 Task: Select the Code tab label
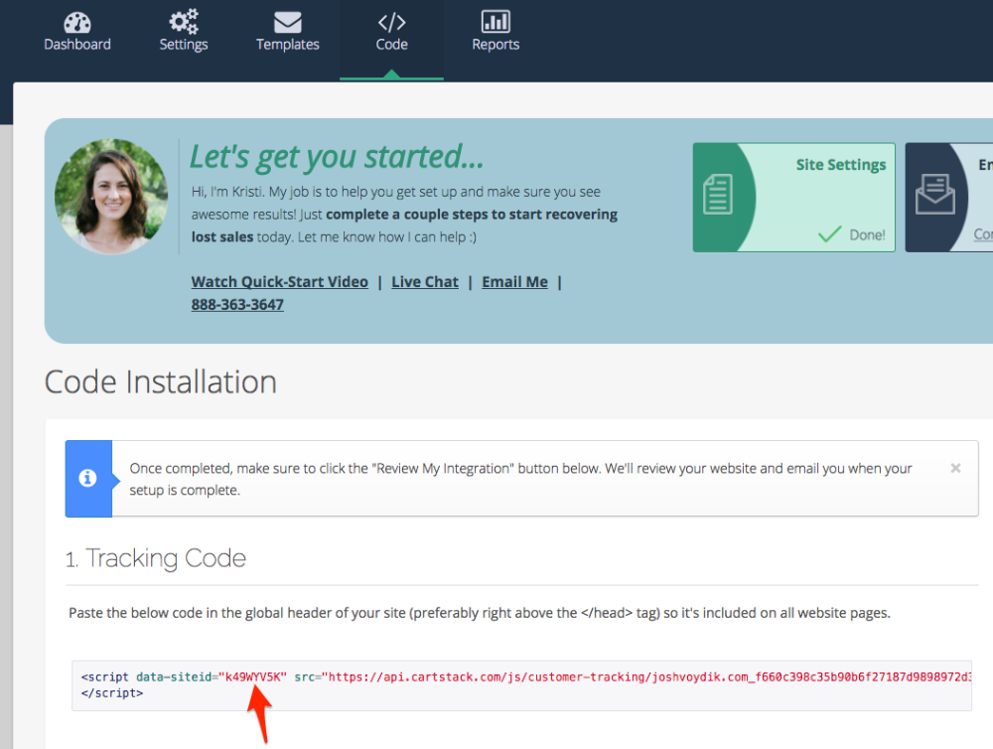pos(391,45)
